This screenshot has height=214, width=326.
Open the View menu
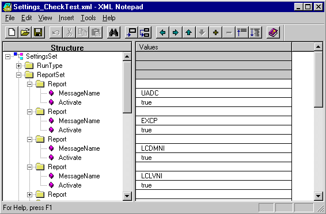(x=45, y=18)
